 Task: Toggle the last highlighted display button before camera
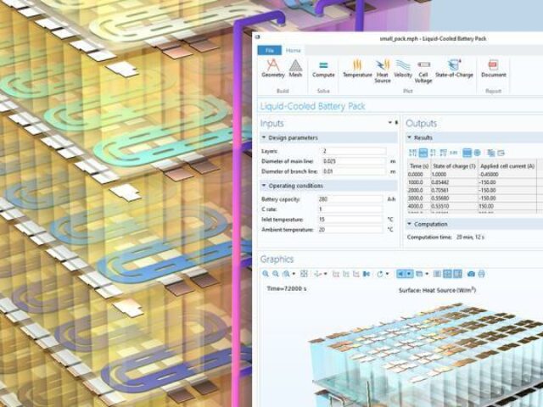click(x=457, y=274)
